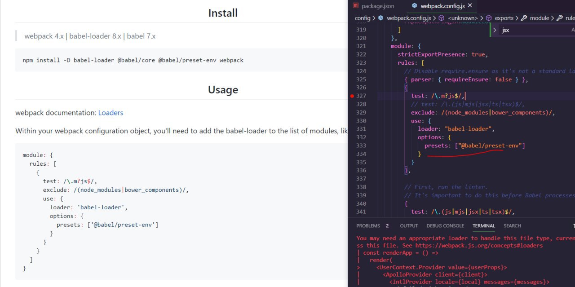Click the Install heading
575x287 pixels.
coord(223,13)
